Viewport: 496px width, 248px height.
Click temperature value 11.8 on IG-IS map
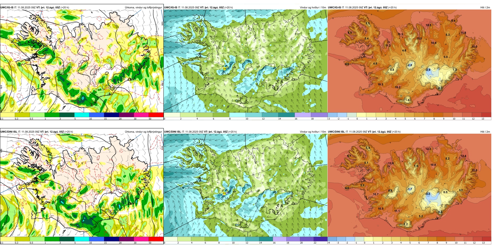point(463,33)
